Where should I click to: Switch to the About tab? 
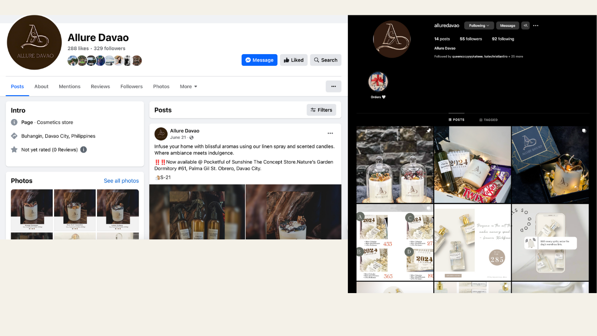coord(42,86)
